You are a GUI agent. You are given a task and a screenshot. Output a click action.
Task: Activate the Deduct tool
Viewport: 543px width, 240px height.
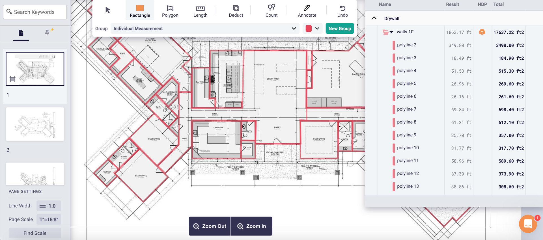236,11
